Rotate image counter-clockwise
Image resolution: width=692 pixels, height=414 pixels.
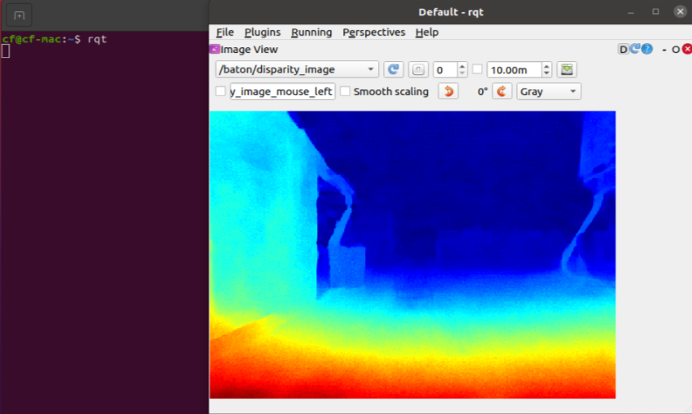click(x=448, y=91)
